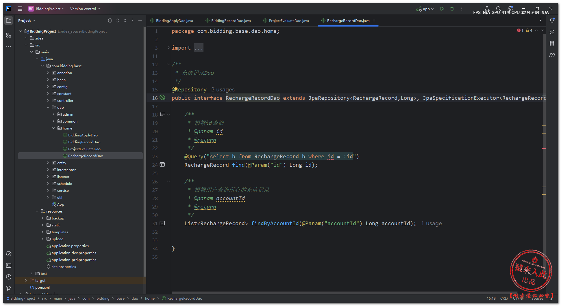
Task: Open the Maven tool window
Action: (x=552, y=55)
